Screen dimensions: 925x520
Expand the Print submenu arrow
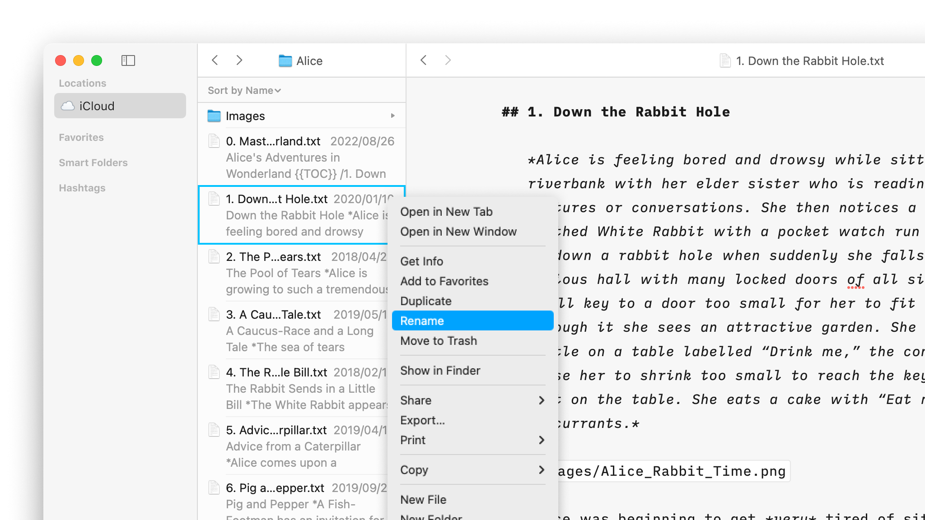pos(541,440)
